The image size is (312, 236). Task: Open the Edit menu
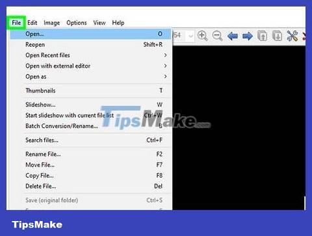coord(32,23)
